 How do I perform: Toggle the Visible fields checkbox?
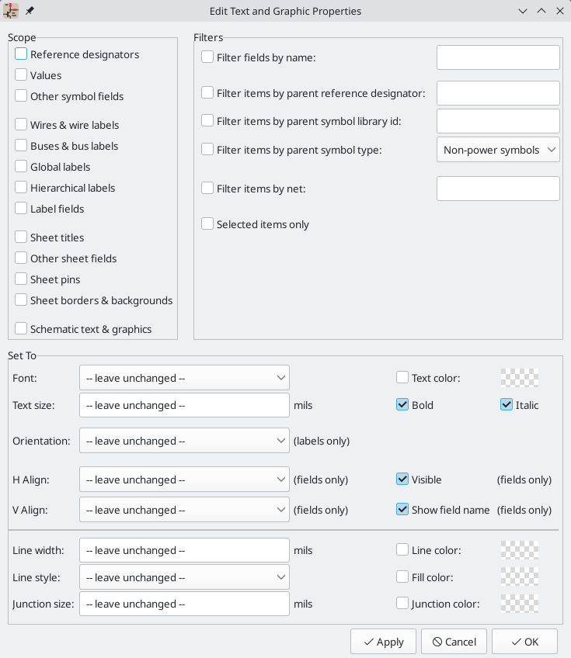402,479
